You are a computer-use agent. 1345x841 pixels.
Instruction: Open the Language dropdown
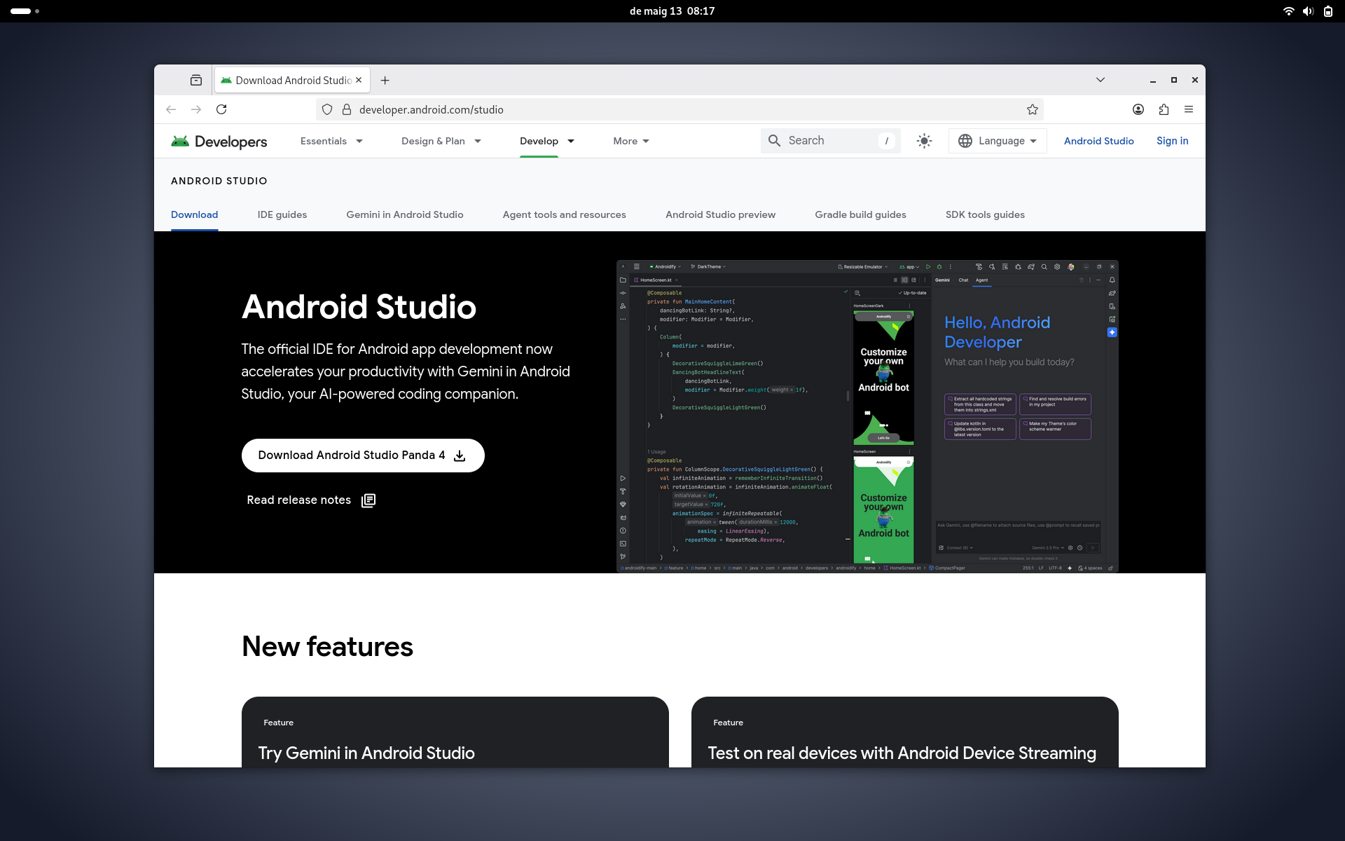[998, 141]
